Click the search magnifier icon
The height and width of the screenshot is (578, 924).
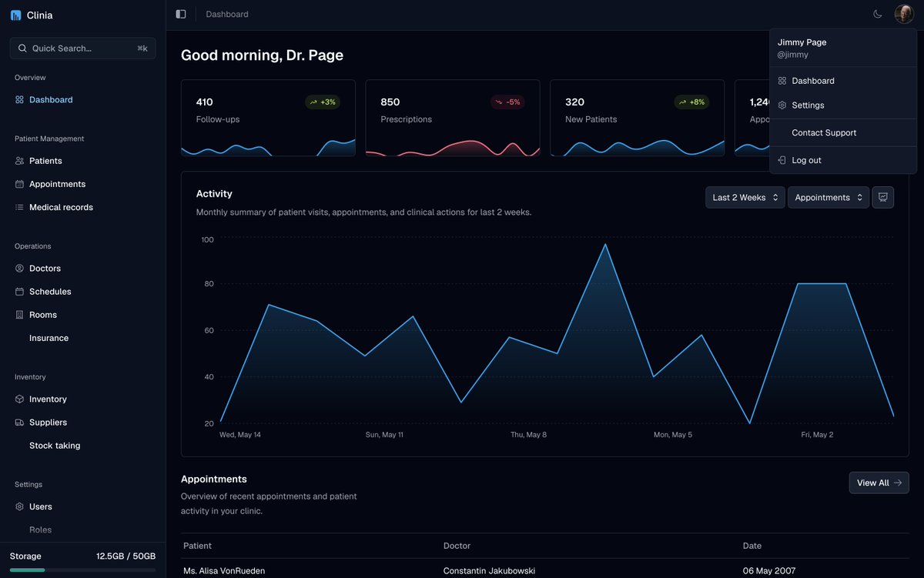[22, 48]
